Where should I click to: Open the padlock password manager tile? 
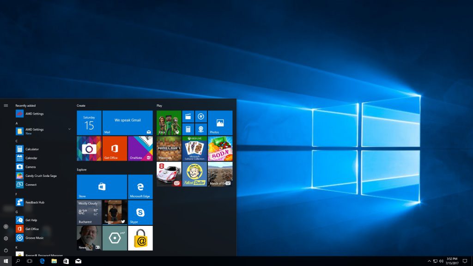coord(140,238)
